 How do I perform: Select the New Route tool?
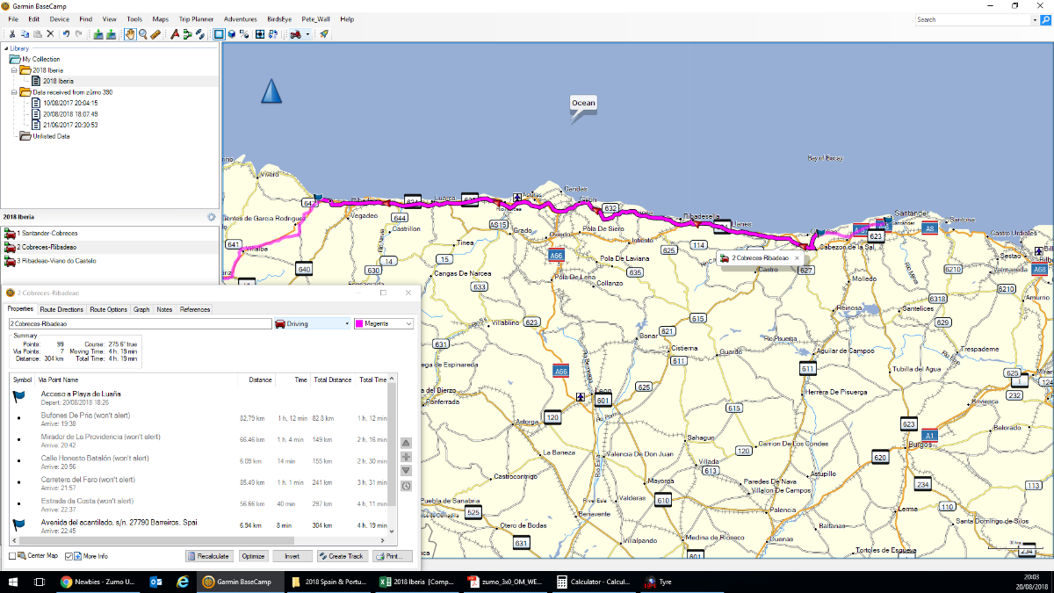pyautogui.click(x=187, y=34)
